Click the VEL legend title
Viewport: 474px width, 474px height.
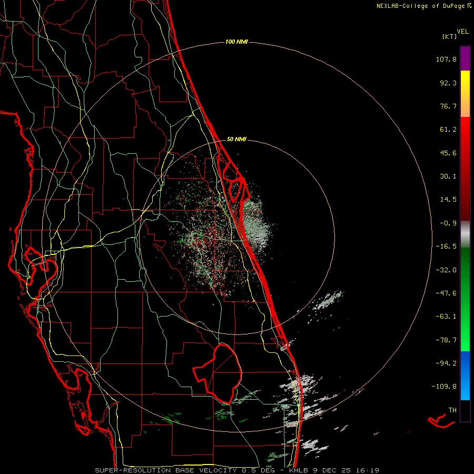click(462, 32)
